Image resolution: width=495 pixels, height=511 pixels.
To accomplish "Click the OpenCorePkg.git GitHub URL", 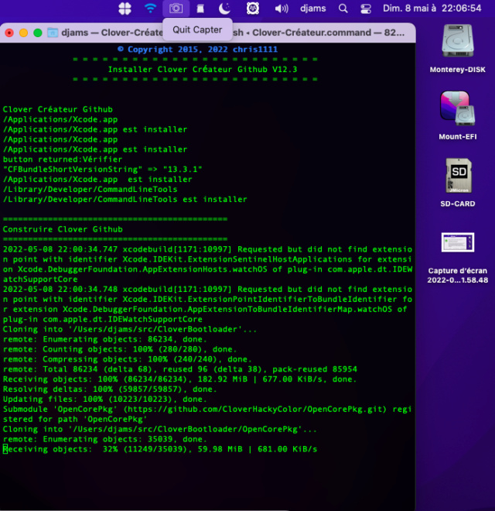I will click(x=254, y=410).
